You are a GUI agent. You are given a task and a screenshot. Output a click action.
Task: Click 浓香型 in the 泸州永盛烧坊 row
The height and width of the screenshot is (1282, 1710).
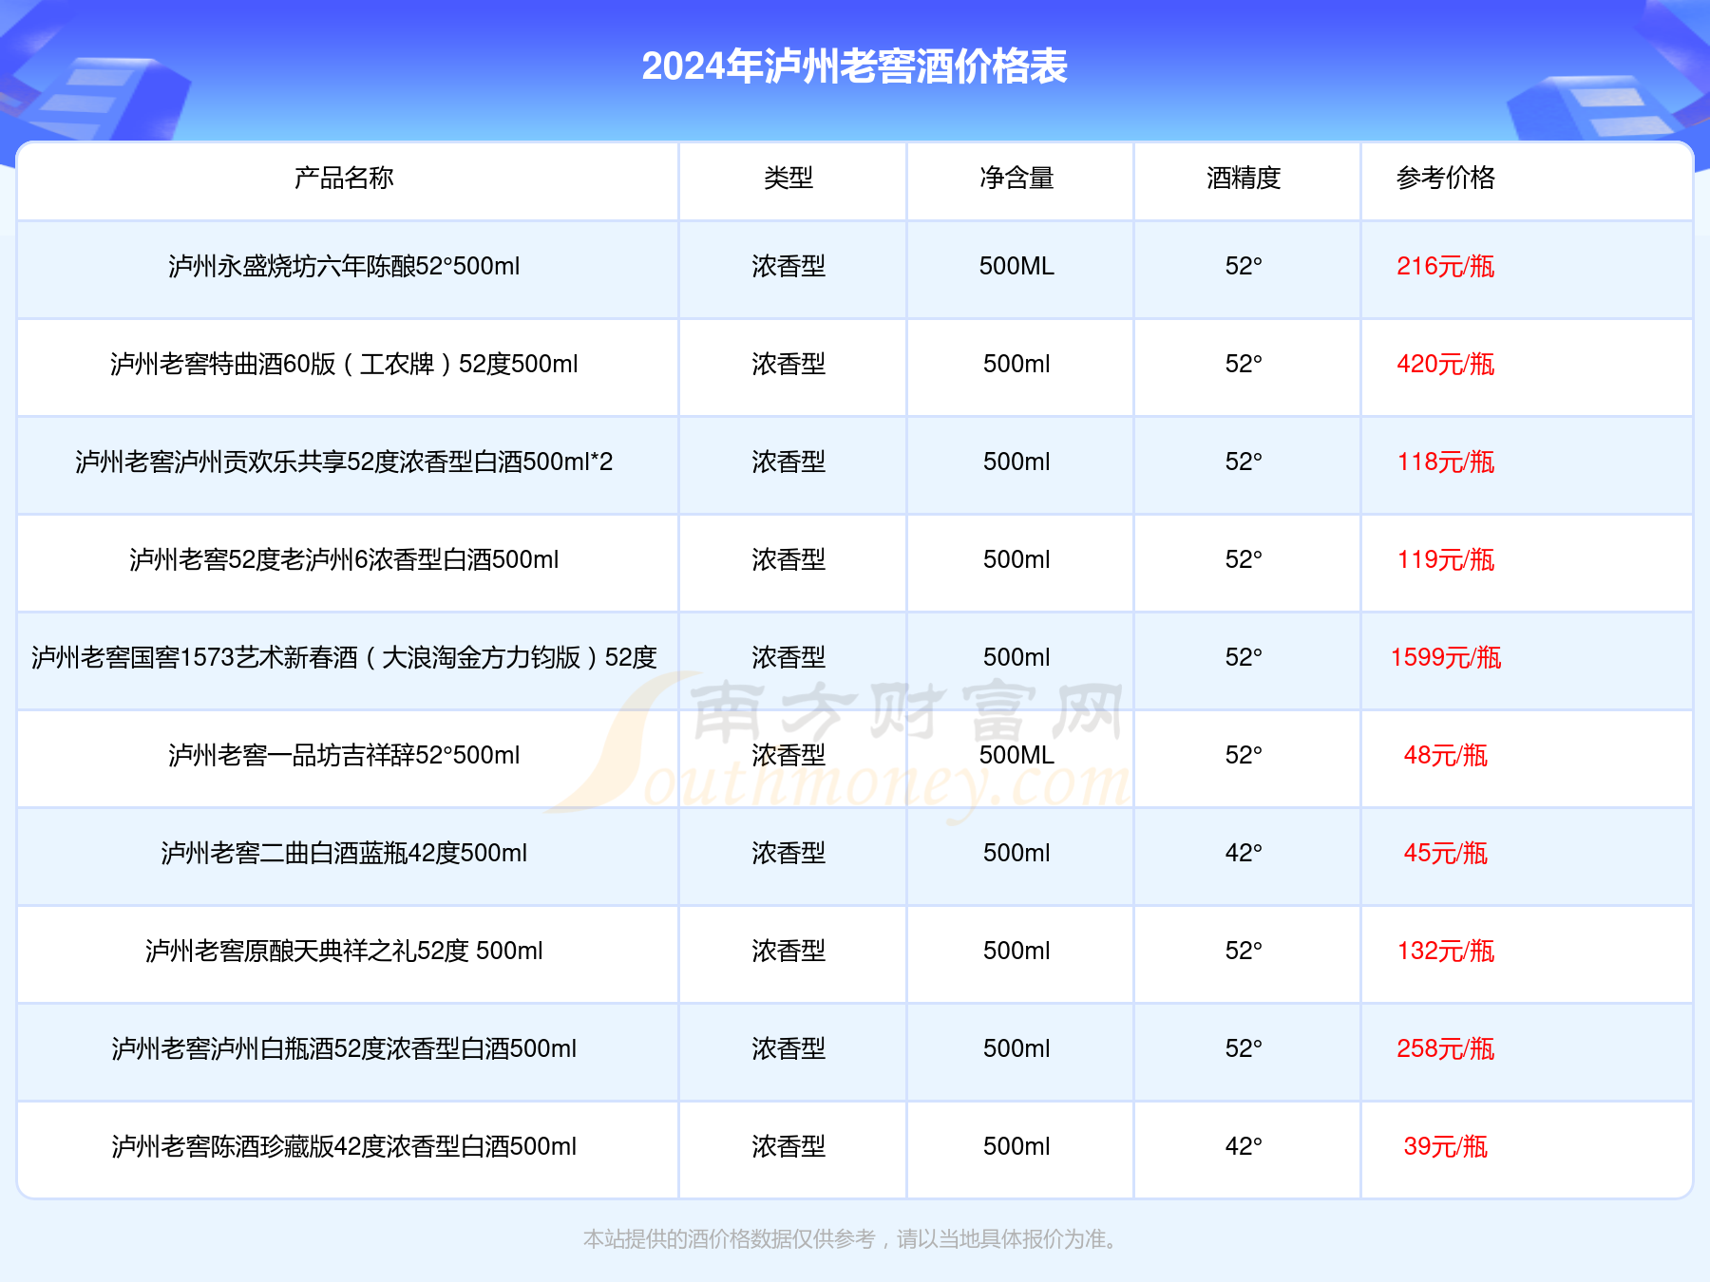pyautogui.click(x=788, y=267)
